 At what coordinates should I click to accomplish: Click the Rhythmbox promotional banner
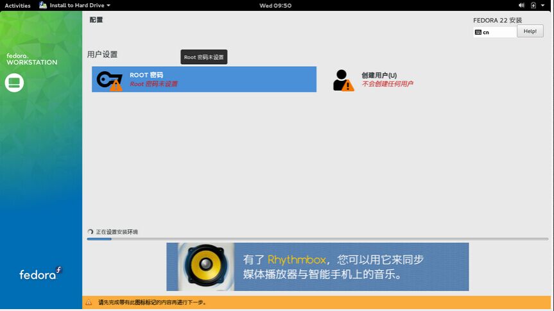point(318,267)
